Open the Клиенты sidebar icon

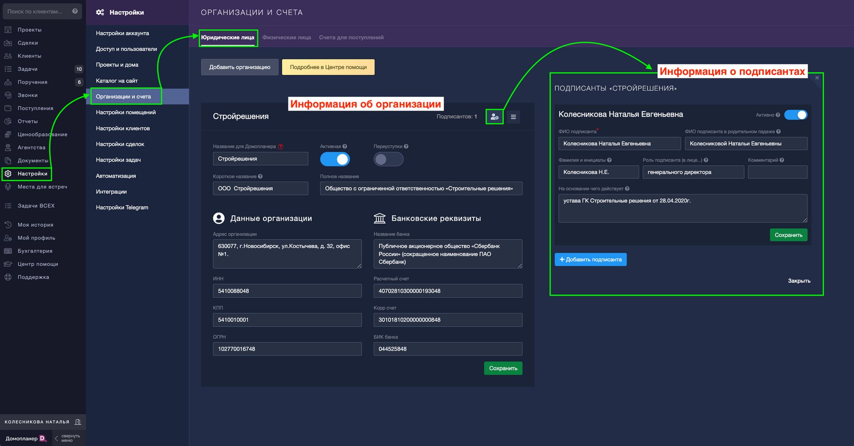[8, 56]
